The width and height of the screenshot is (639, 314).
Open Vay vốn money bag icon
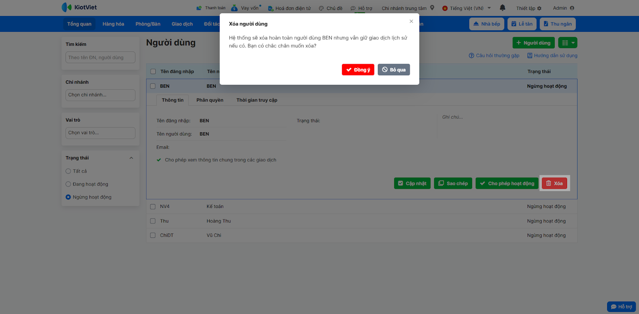coord(234,8)
